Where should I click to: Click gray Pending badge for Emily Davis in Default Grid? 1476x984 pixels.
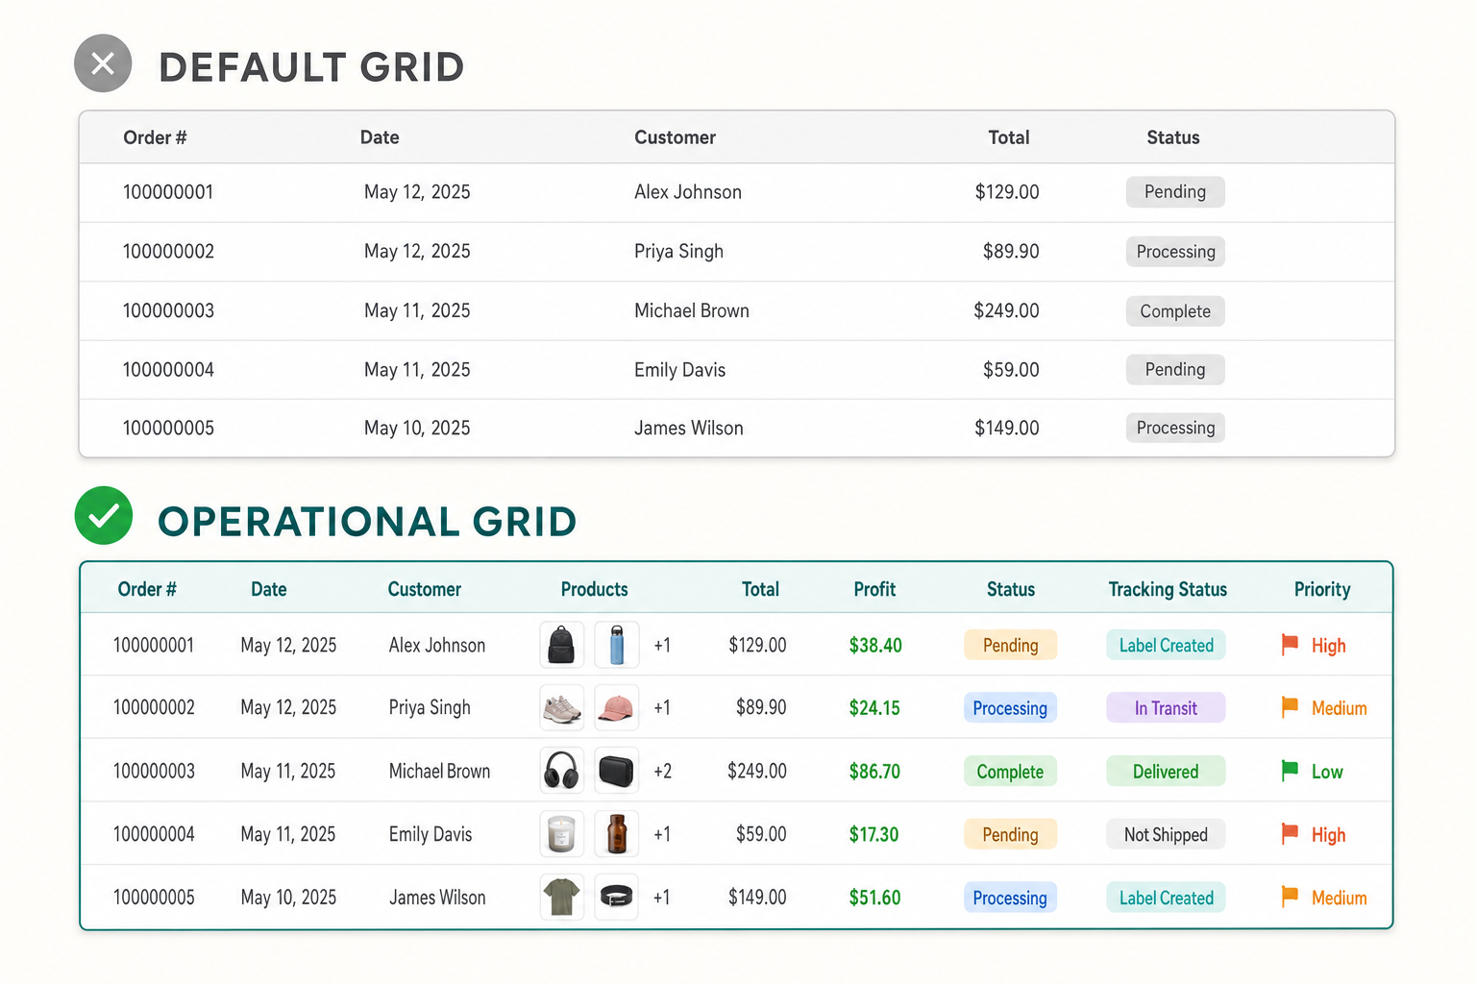pyautogui.click(x=1175, y=370)
